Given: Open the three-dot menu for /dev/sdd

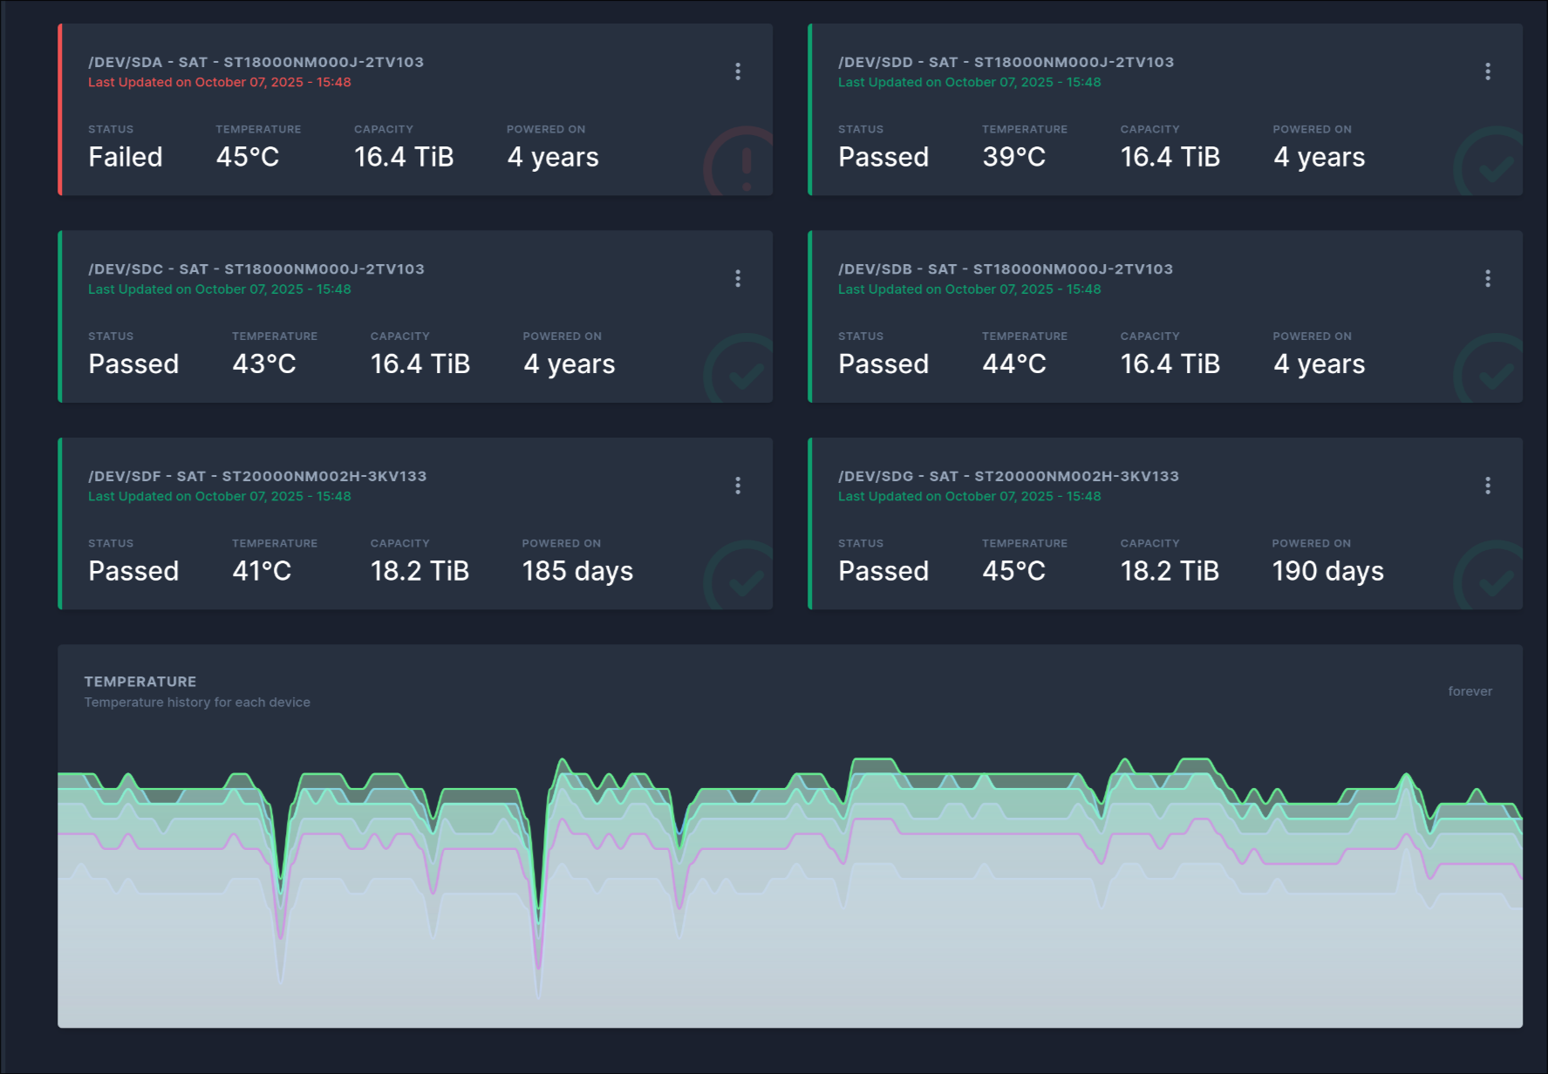Looking at the screenshot, I should click(x=1488, y=71).
